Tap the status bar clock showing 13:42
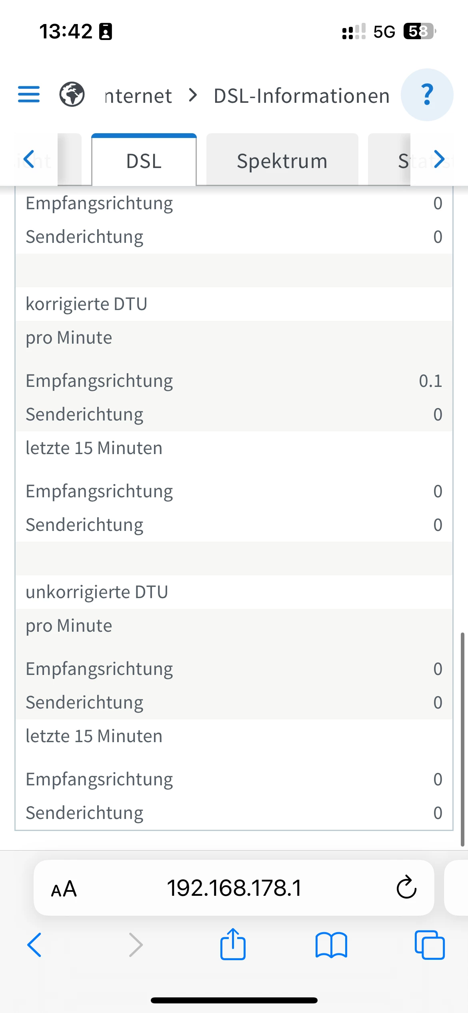The height and width of the screenshot is (1013, 468). point(66,31)
